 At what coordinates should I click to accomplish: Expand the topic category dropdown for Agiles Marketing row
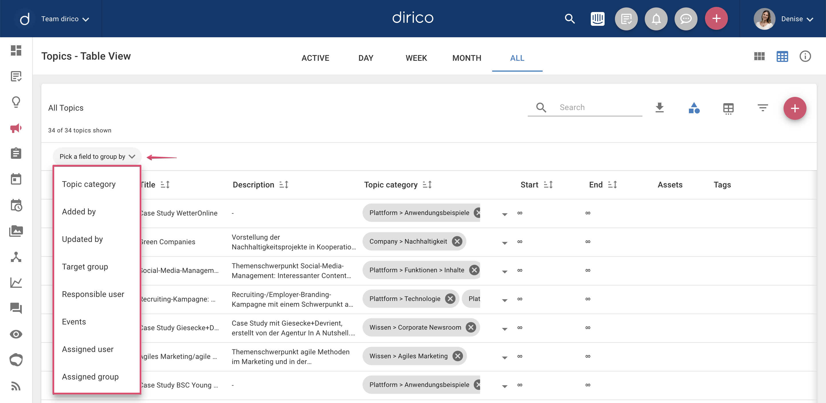[504, 357]
